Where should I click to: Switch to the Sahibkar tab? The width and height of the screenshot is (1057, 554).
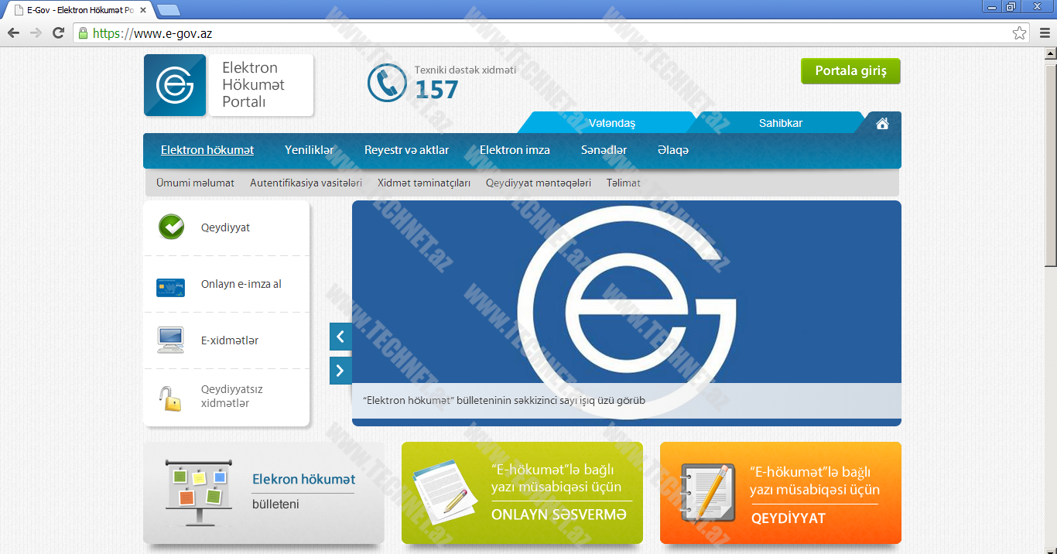[x=780, y=123]
